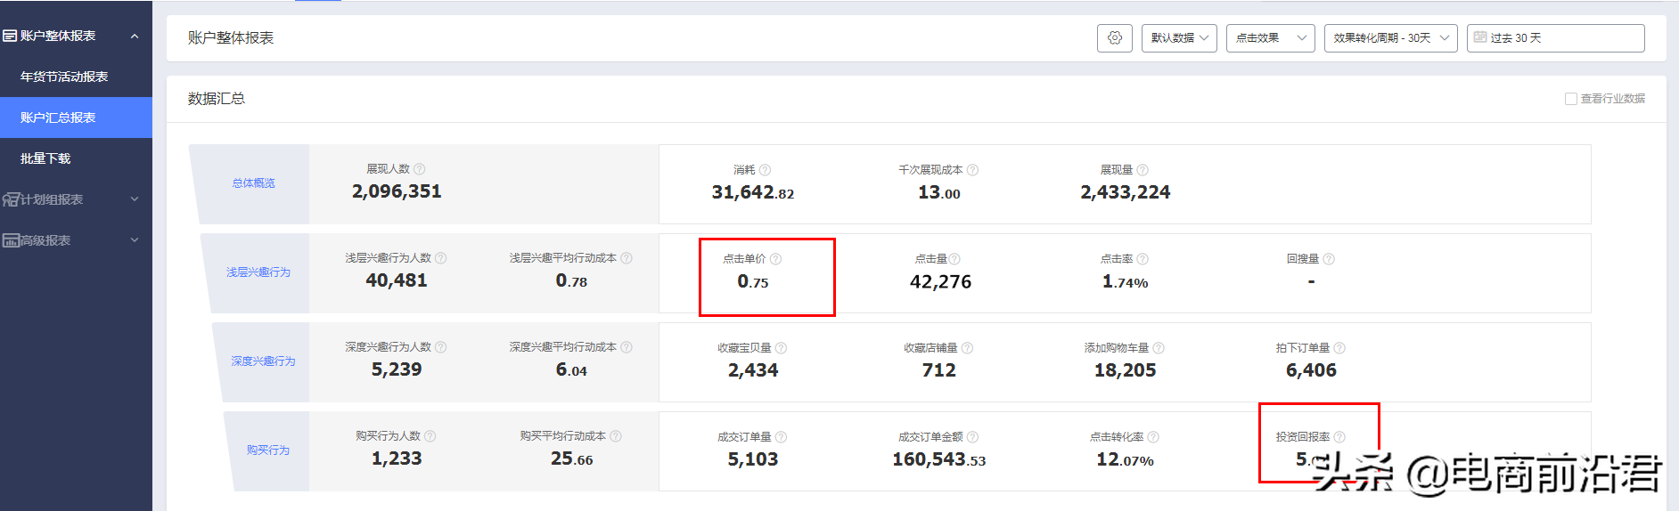Click help icon next to 展现量
Screen dimensions: 1679x511
[x=1143, y=170]
